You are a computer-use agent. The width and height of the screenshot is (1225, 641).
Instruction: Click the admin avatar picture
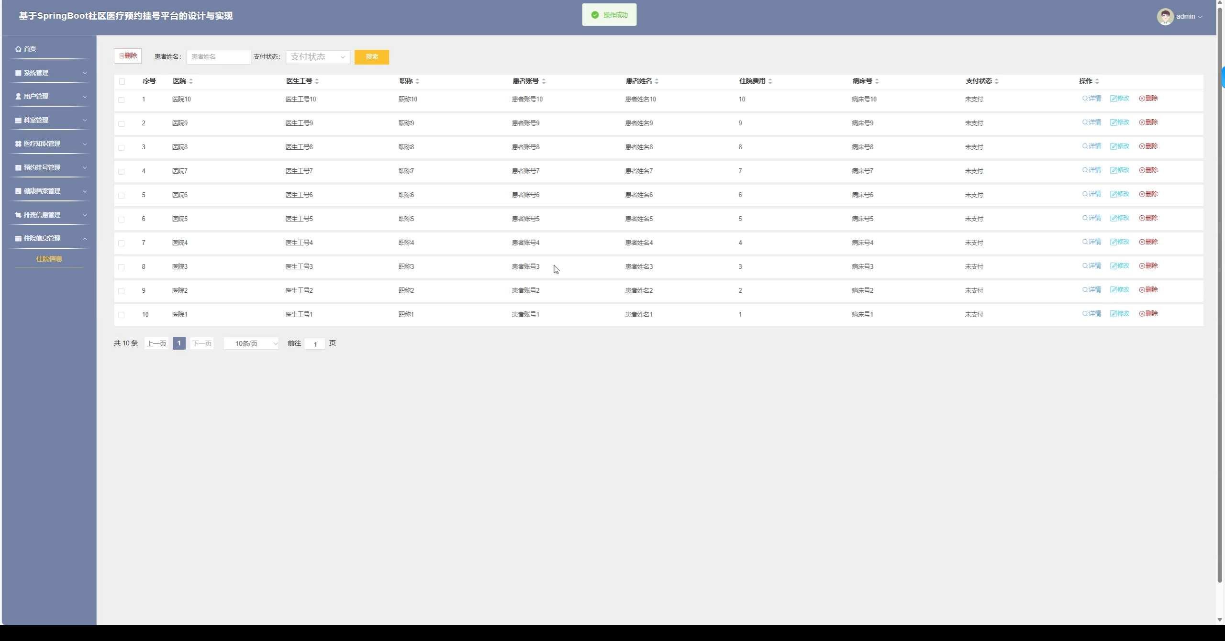[x=1165, y=16]
